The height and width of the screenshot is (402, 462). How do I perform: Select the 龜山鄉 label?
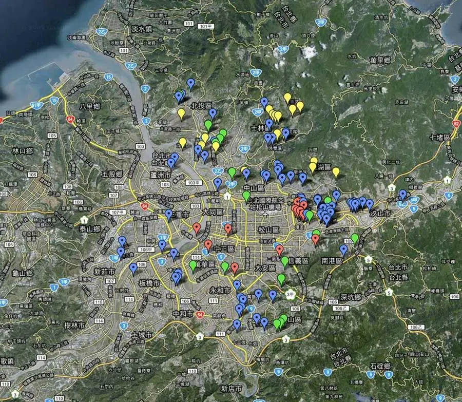23,273
